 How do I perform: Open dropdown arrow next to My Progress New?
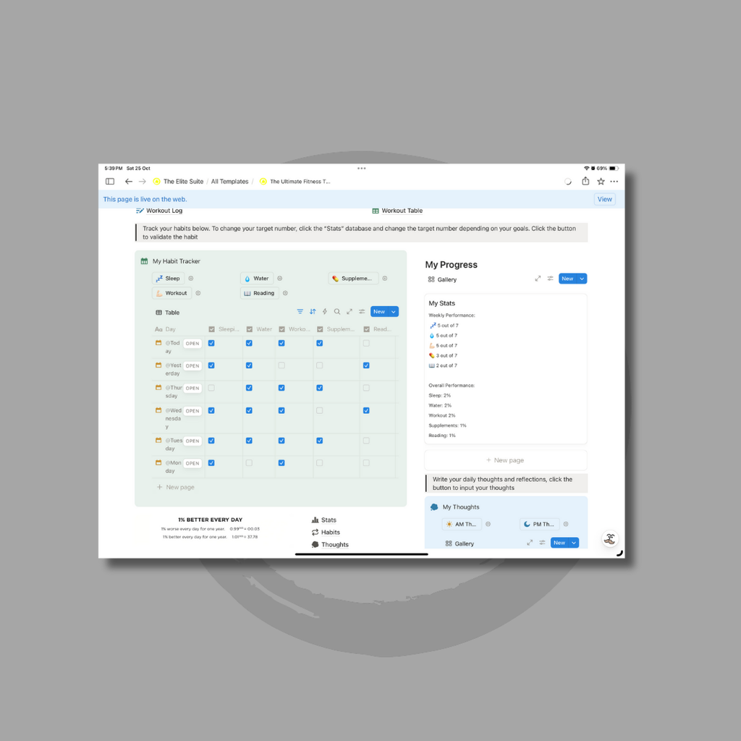click(x=583, y=279)
